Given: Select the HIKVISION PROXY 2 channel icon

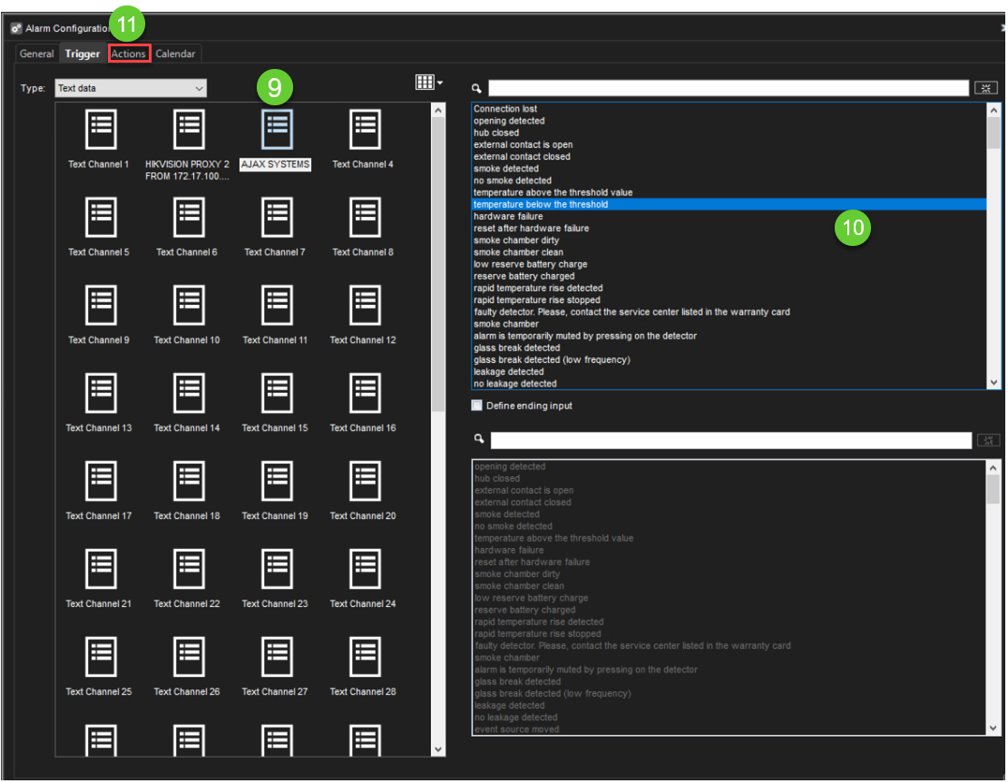Looking at the screenshot, I should [x=188, y=131].
